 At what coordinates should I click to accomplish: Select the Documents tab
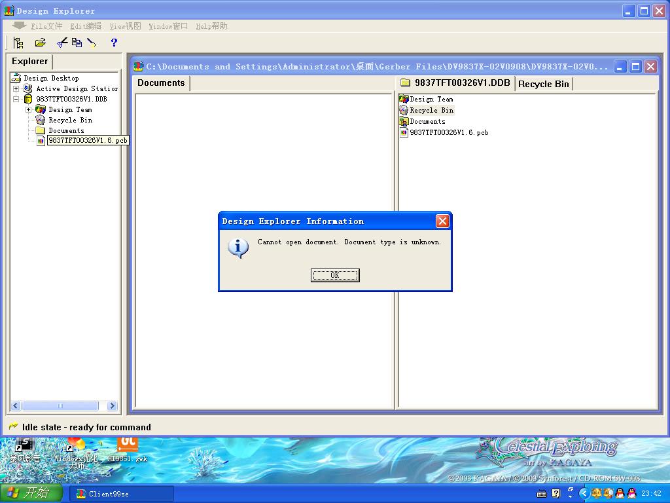(x=161, y=83)
